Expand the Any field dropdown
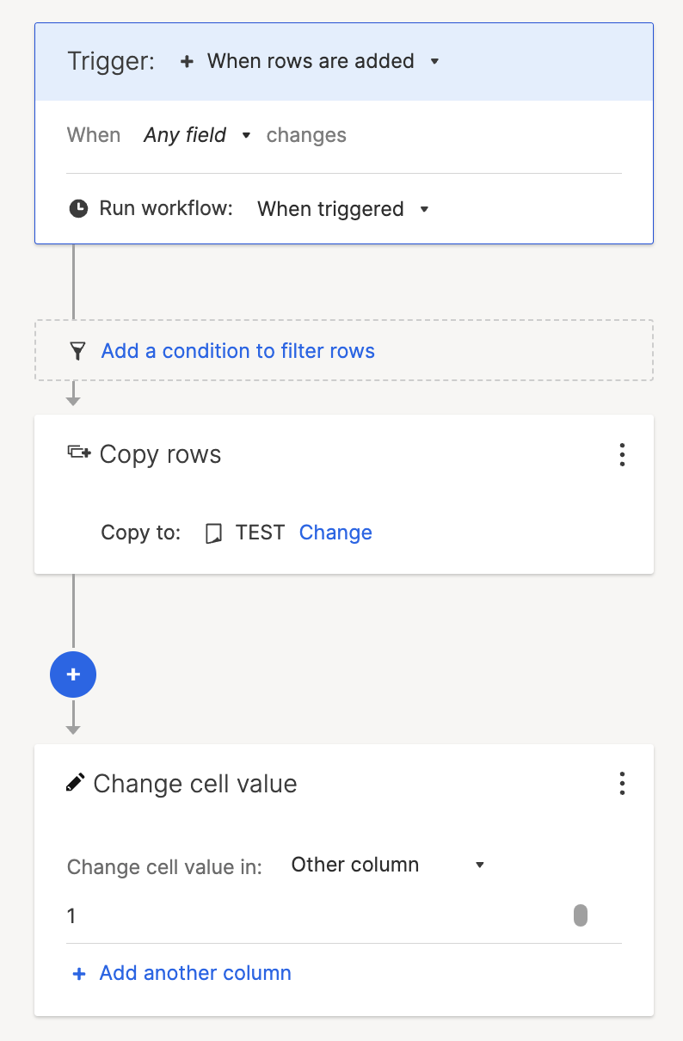Screen dimensions: 683x1041 (197, 135)
